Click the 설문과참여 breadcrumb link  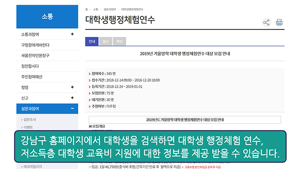(x=110, y=9)
